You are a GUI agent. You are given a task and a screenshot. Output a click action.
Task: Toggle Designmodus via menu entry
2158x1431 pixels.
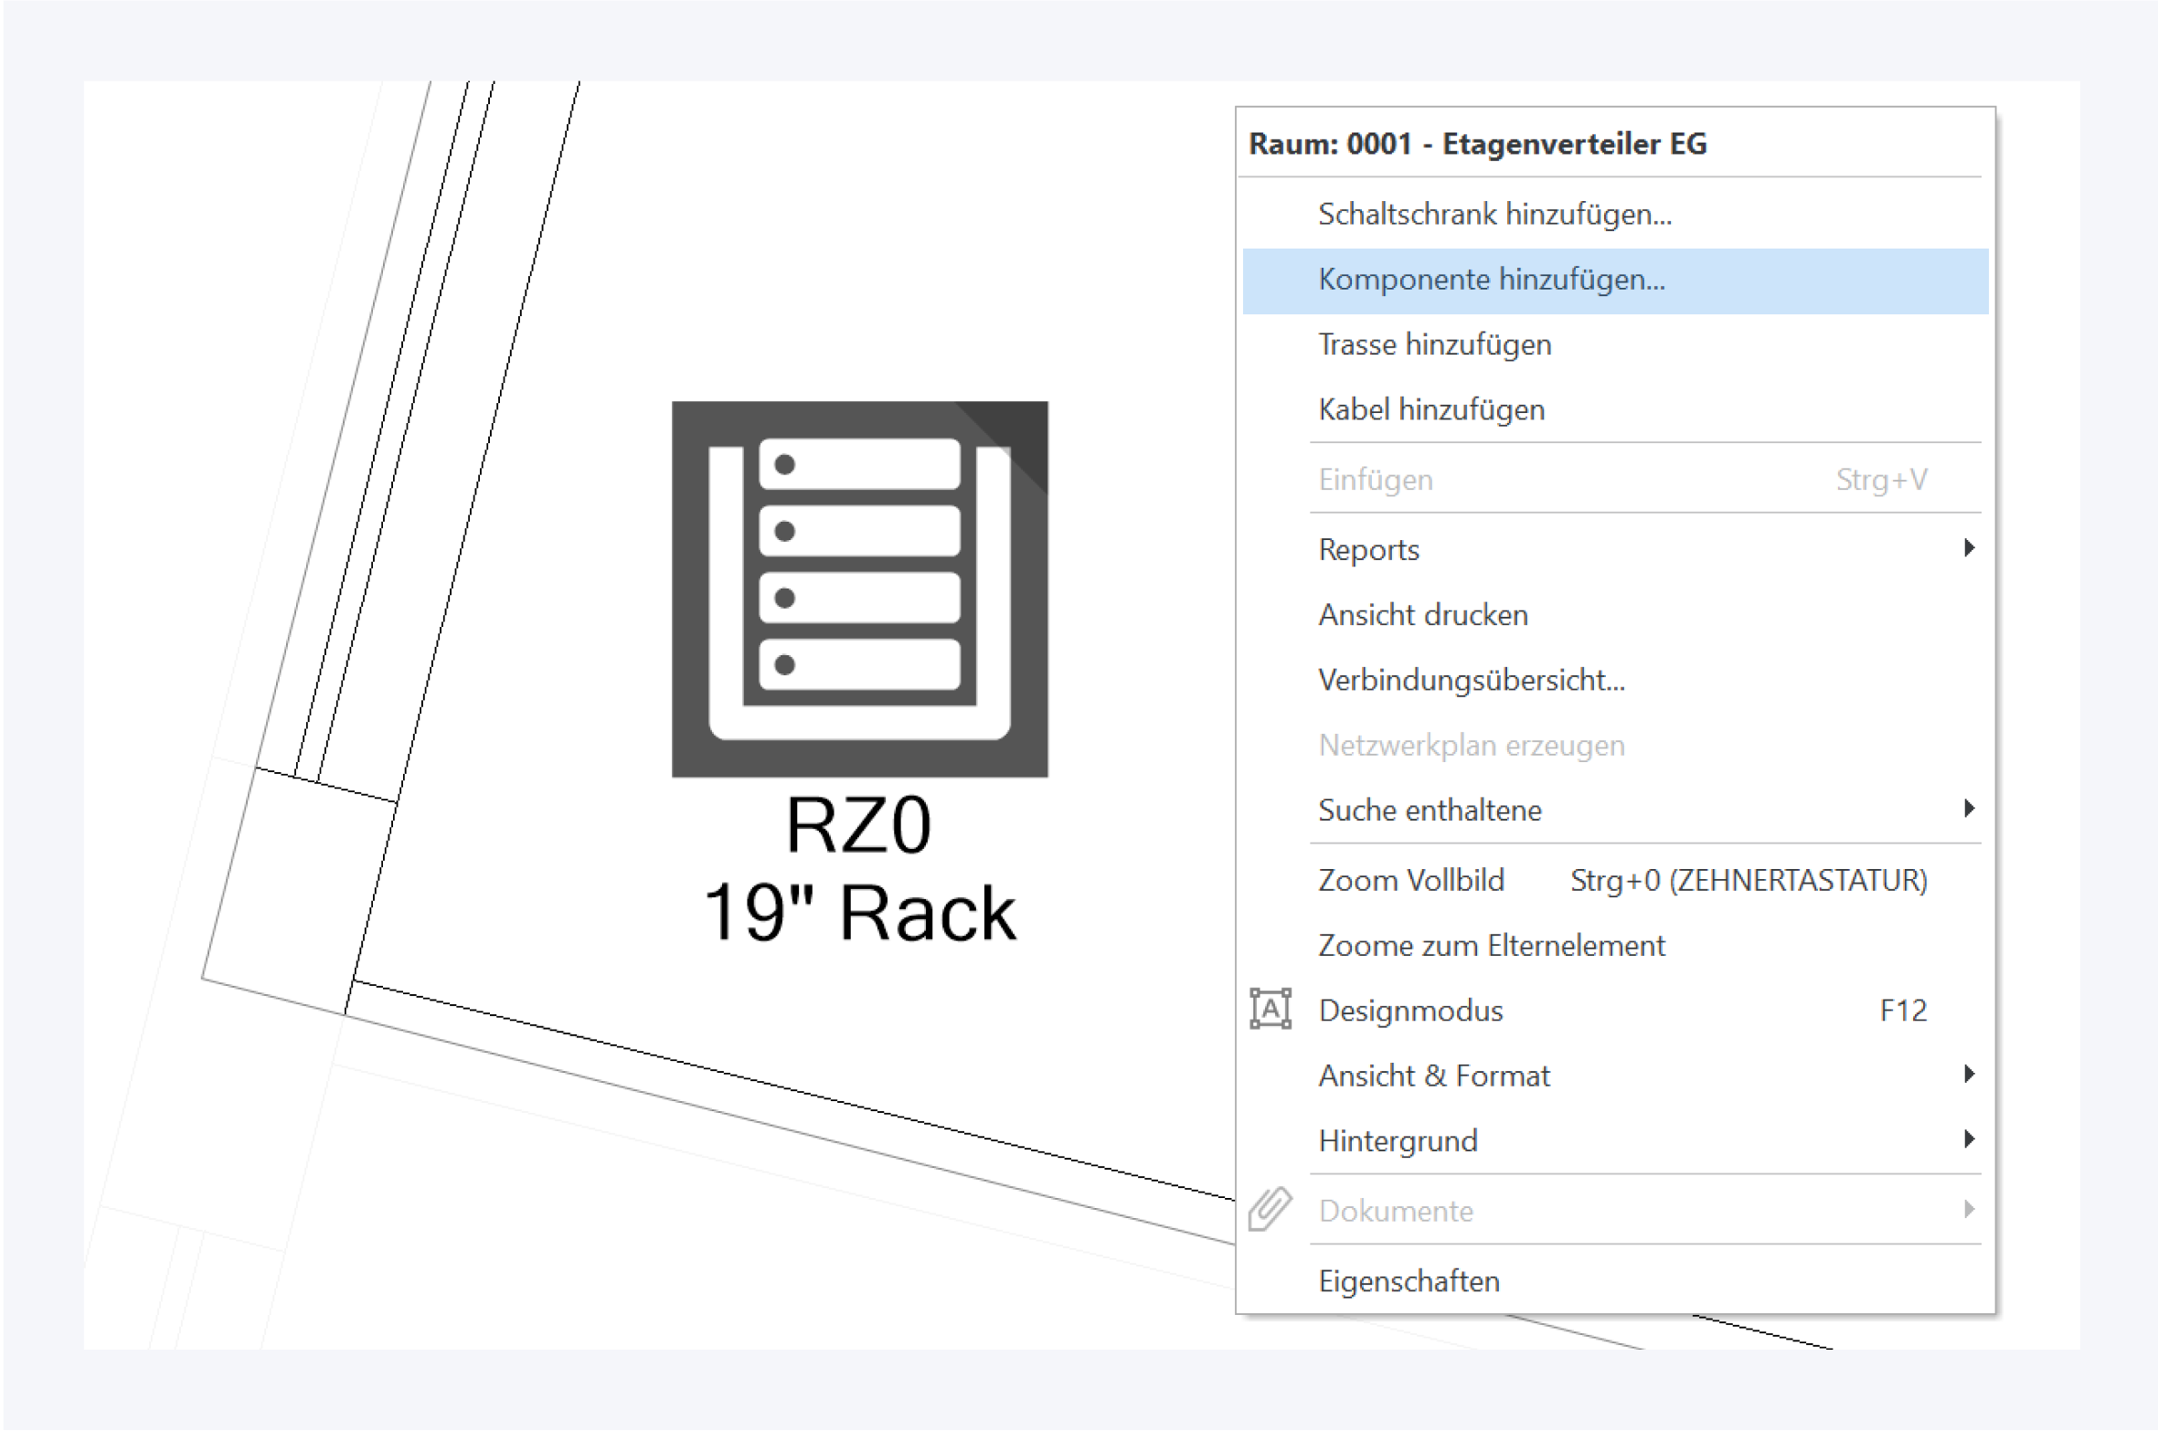1410,1011
